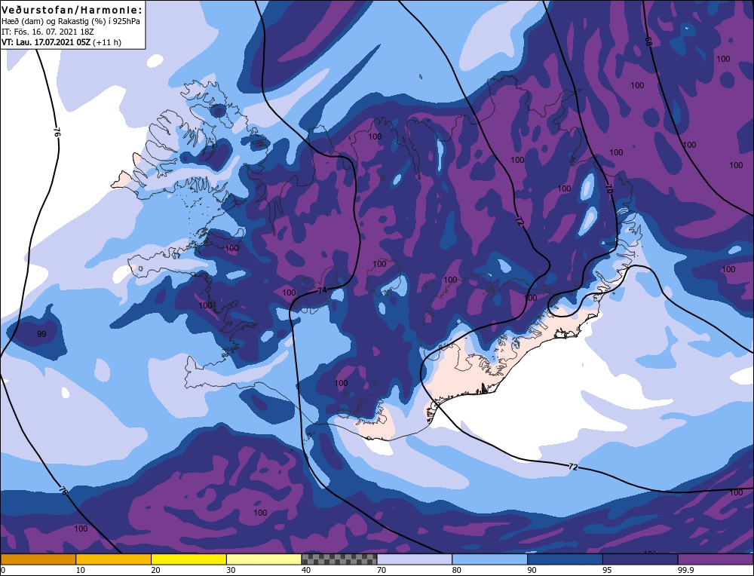This screenshot has width=754, height=576.
Task: Click the '40' legend tick label
Action: click(x=306, y=570)
